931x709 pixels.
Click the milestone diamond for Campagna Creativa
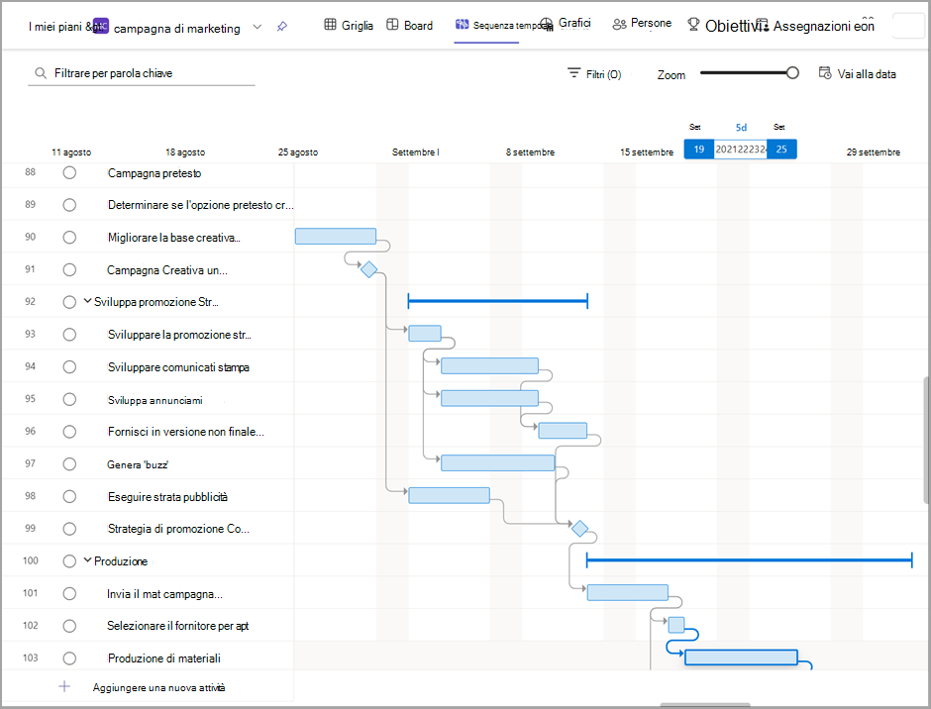point(368,269)
